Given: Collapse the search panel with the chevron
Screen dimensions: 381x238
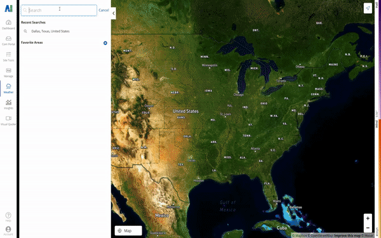Looking at the screenshot, I should point(114,13).
